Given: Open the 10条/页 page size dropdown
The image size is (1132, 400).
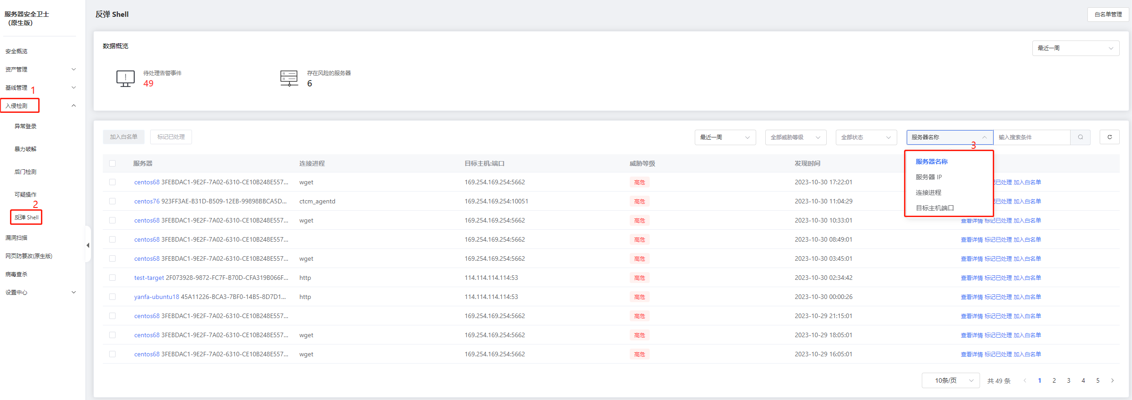Looking at the screenshot, I should click(950, 380).
